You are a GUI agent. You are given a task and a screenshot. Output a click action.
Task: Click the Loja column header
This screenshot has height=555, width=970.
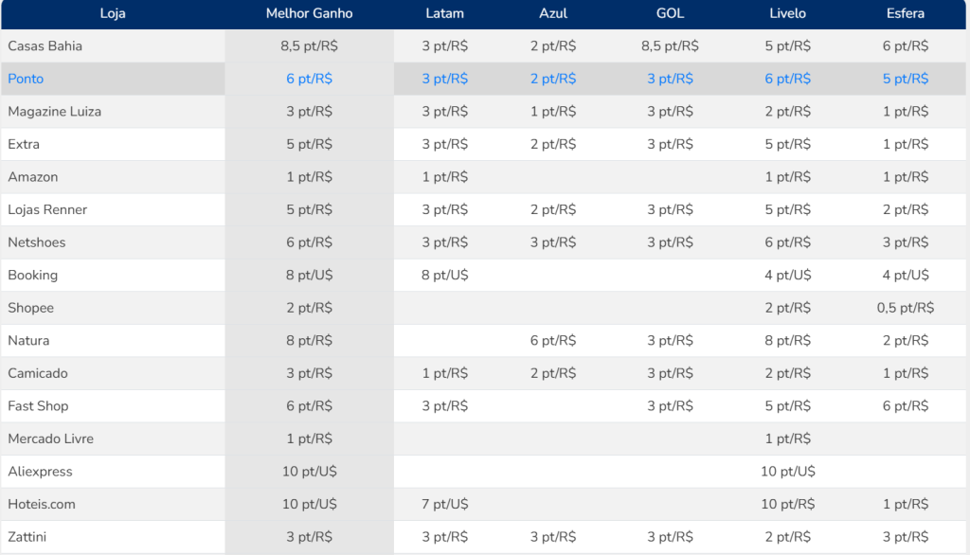point(112,13)
